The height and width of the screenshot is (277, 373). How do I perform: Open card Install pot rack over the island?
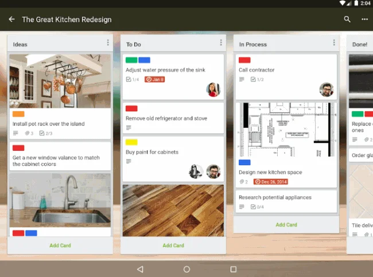[60, 96]
